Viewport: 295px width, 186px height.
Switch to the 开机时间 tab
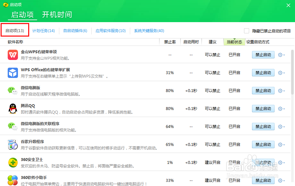pos(57,14)
